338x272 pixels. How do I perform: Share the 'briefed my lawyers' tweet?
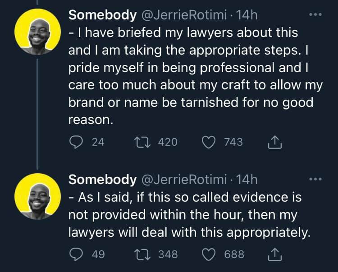click(274, 143)
